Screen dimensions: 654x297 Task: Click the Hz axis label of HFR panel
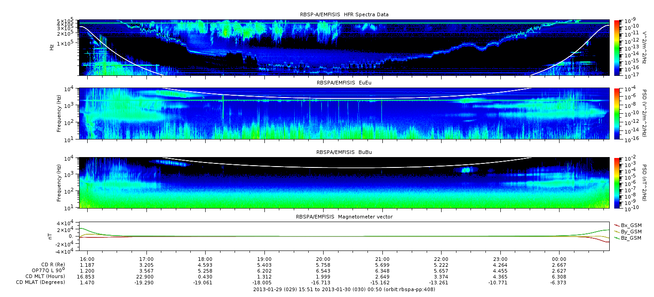tap(52, 47)
